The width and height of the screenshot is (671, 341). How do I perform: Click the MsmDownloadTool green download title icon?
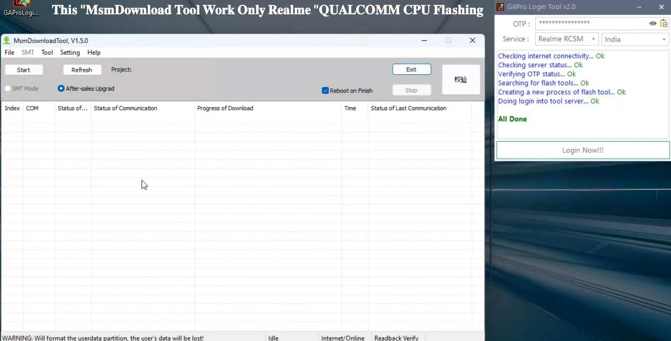[7, 40]
